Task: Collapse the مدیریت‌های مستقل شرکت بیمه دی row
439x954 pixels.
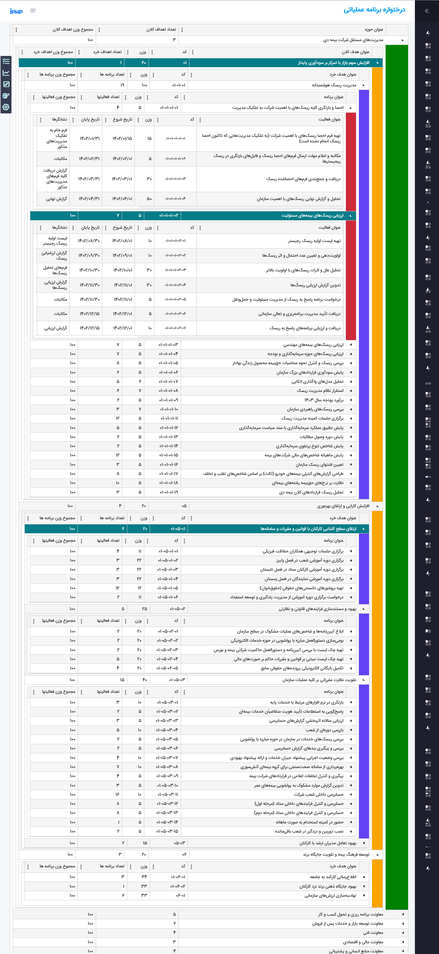Action: pyautogui.click(x=403, y=40)
